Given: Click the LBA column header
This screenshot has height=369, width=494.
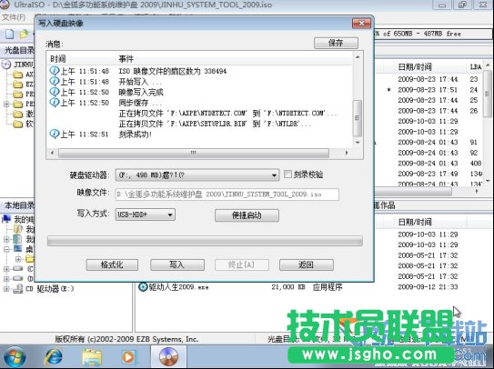Looking at the screenshot, I should 476,66.
